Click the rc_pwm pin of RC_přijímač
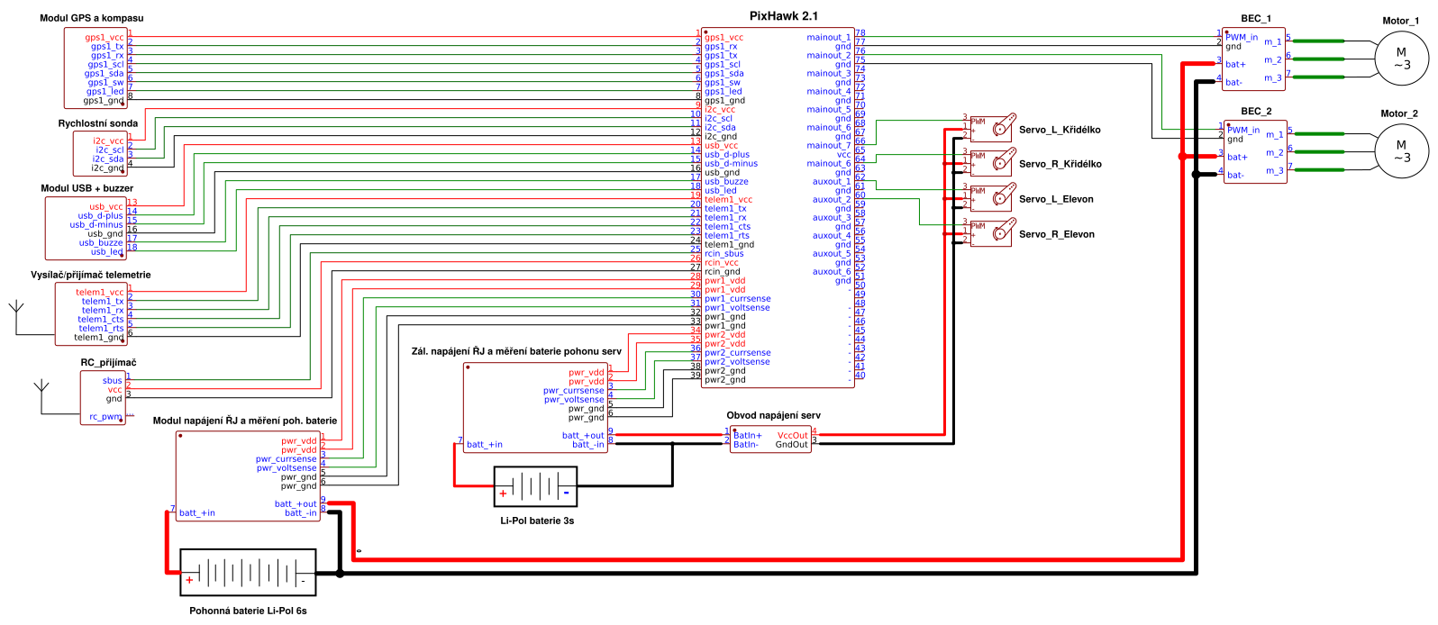 (x=105, y=417)
